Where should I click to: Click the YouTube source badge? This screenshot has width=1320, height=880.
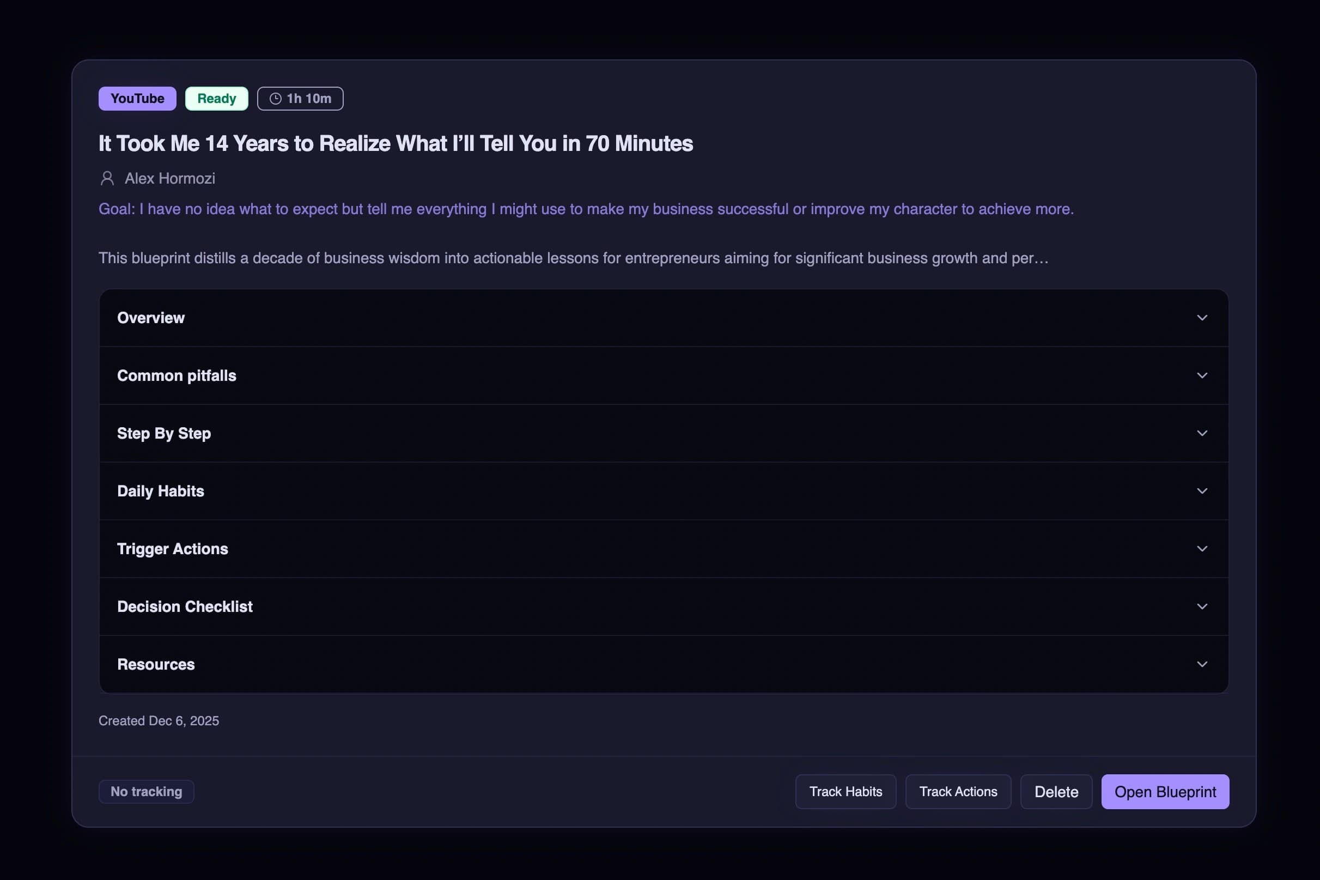(137, 98)
